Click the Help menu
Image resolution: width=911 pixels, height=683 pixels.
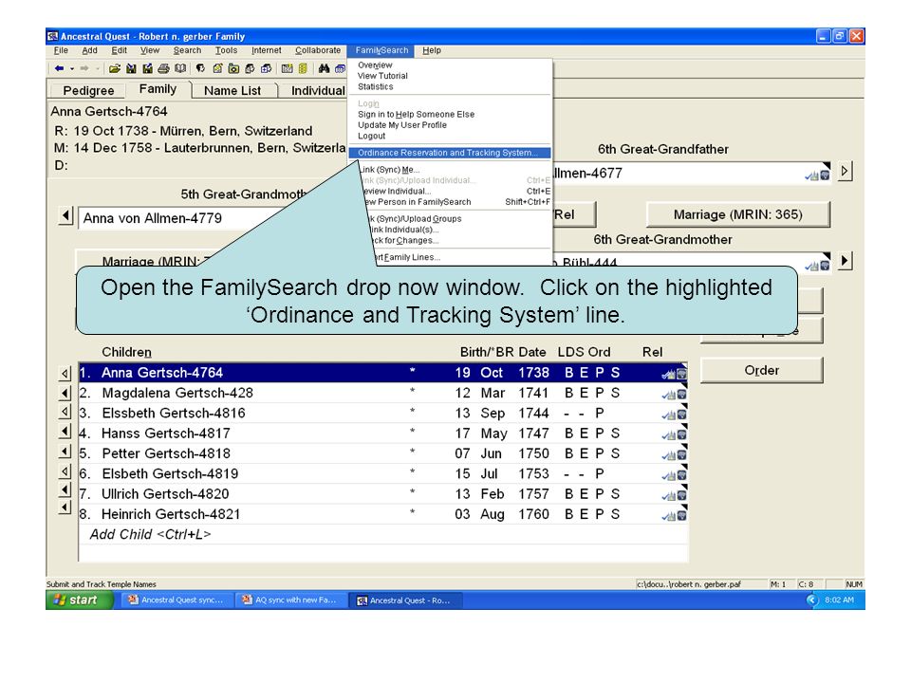point(432,50)
